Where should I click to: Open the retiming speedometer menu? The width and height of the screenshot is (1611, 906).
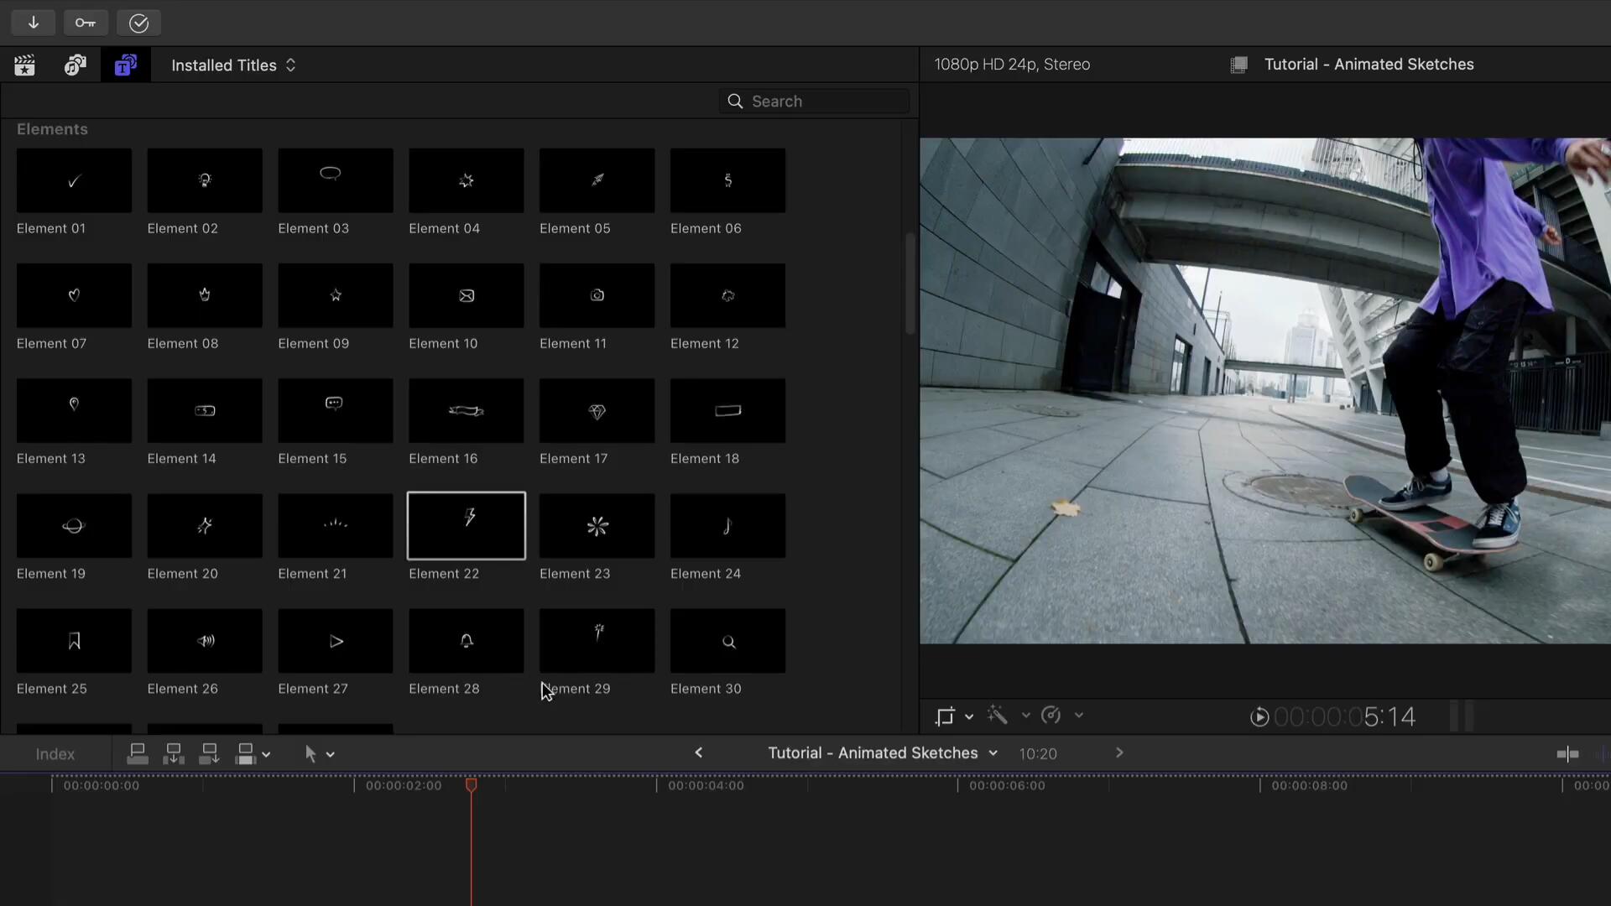[x=1051, y=715]
